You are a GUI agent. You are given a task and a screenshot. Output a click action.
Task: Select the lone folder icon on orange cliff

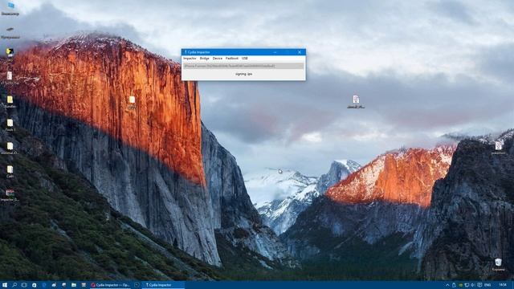132,102
